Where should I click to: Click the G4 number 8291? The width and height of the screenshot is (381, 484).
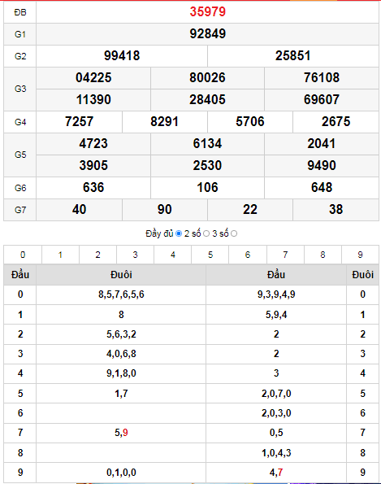(x=164, y=122)
